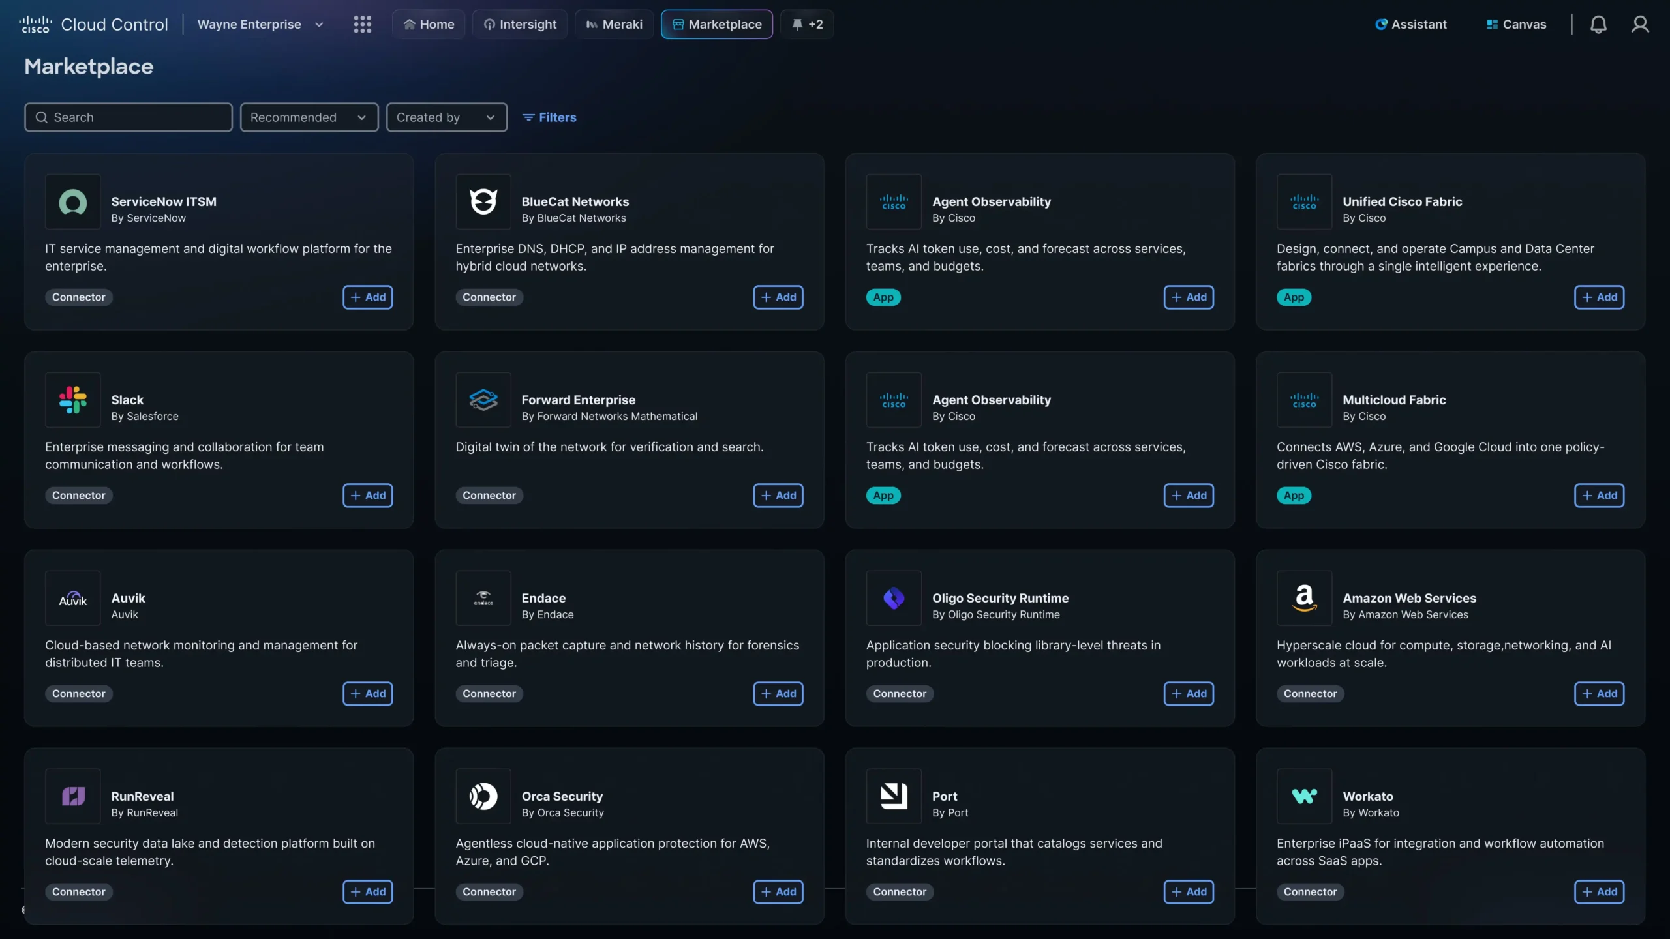Add the Forward Enterprise connector
The height and width of the screenshot is (939, 1670).
[778, 496]
